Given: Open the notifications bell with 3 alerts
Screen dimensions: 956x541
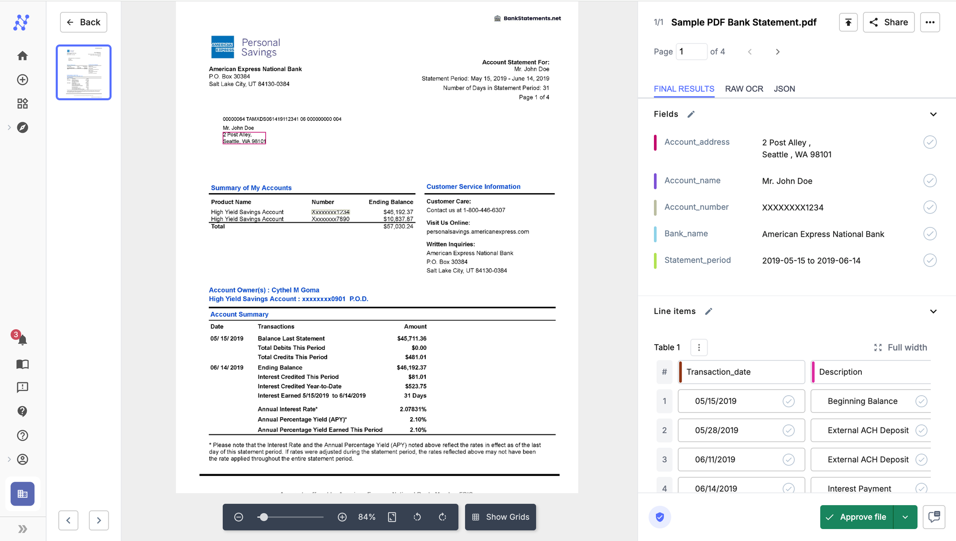Looking at the screenshot, I should pyautogui.click(x=22, y=339).
